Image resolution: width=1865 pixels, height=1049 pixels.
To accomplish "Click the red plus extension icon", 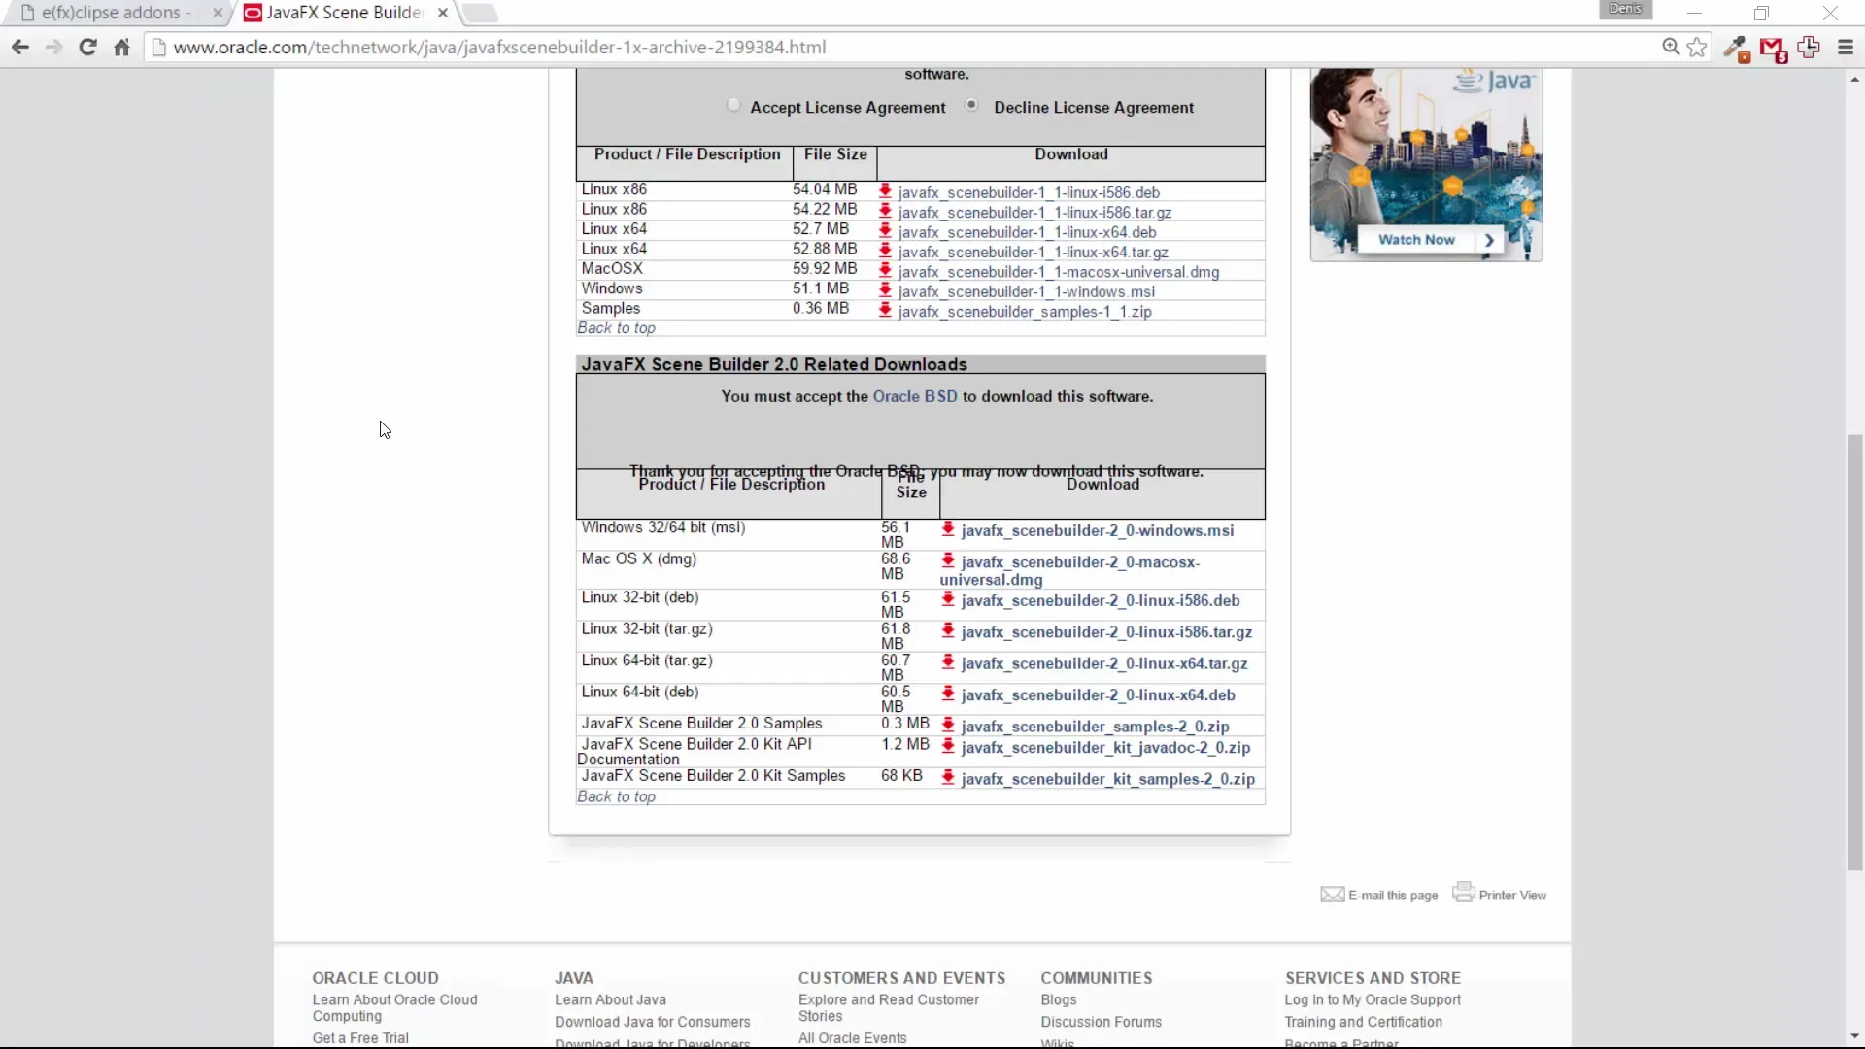I will [x=1809, y=47].
